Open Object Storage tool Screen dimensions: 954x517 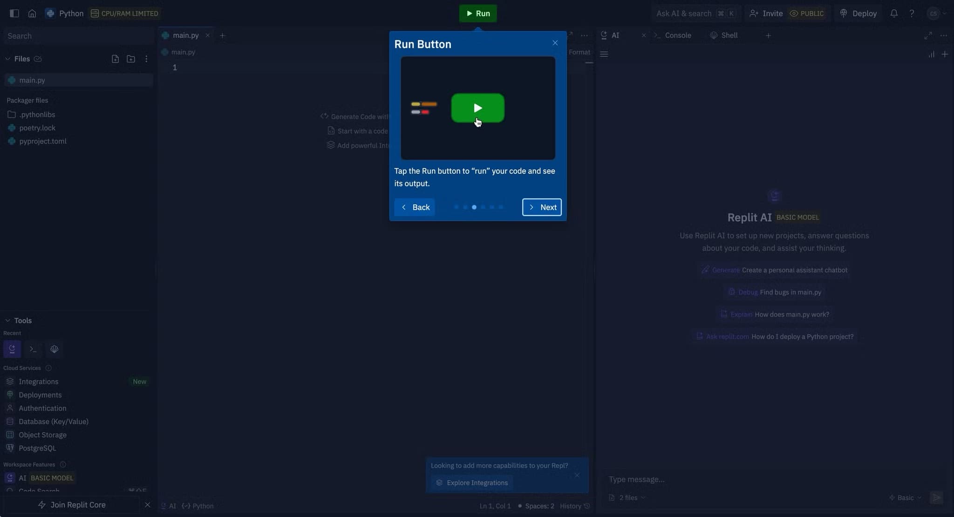(42, 435)
